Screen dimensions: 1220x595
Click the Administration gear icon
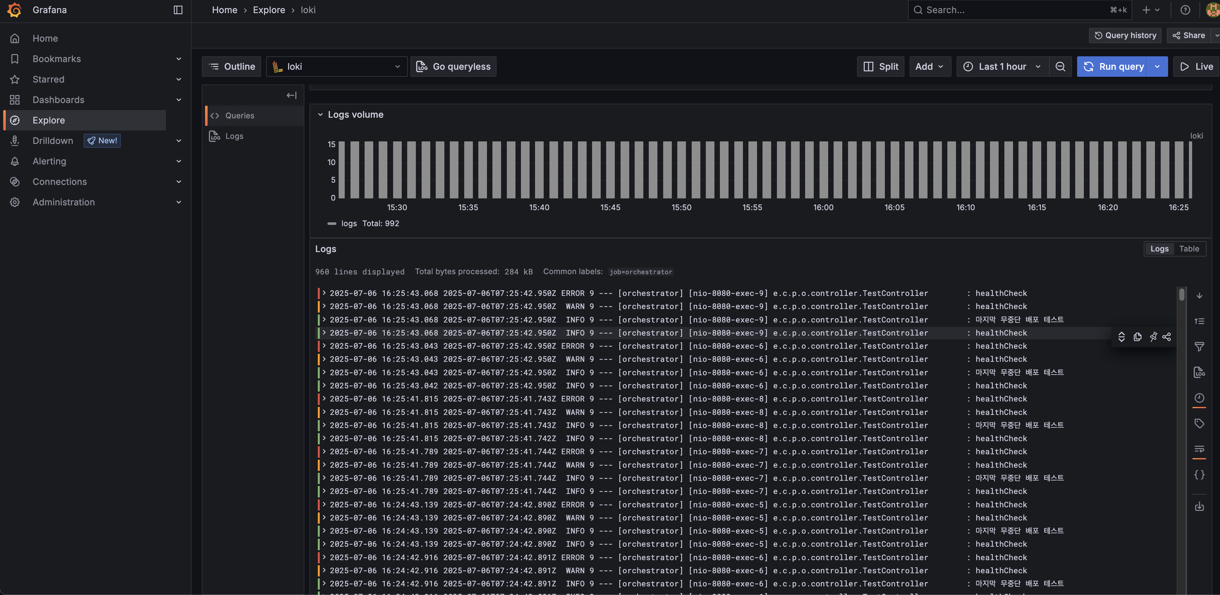(15, 202)
